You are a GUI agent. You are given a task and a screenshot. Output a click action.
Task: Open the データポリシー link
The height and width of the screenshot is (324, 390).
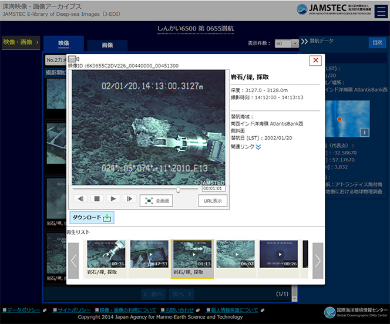point(23,310)
